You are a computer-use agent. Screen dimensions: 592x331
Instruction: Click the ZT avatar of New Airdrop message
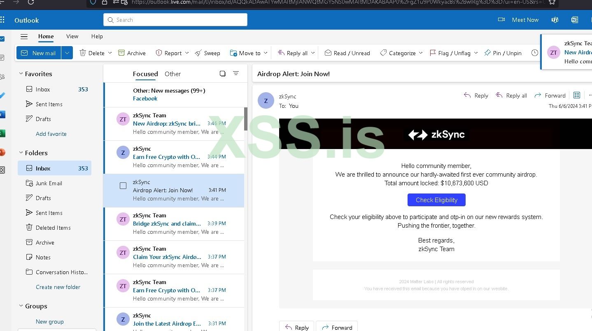123,119
